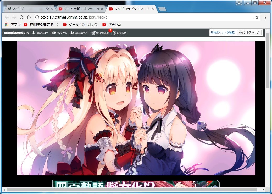Click the vertical scrollbar thumb
Screen dimensions: 272x194
(268, 60)
